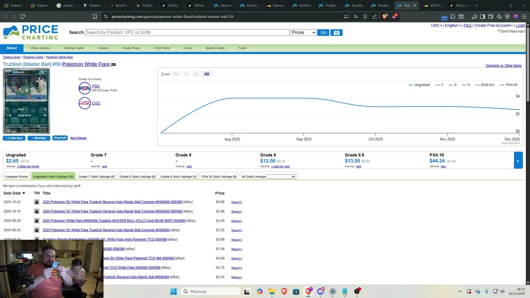The width and height of the screenshot is (530, 298).
Task: Open Windows Start menu
Action: (x=173, y=291)
